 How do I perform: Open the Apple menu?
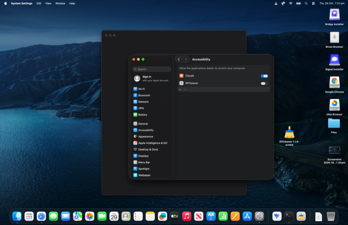tap(6, 3)
